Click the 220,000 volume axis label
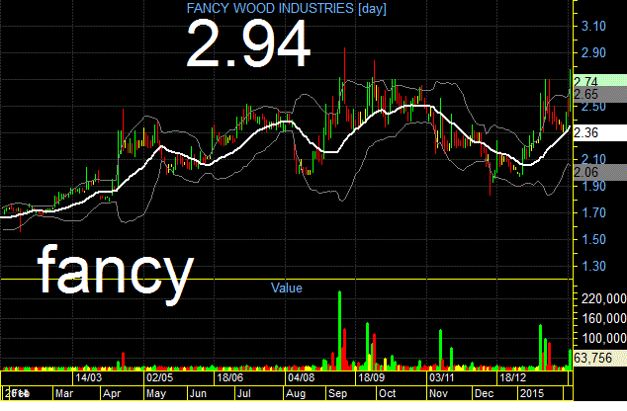The height and width of the screenshot is (411, 627). coord(603,298)
